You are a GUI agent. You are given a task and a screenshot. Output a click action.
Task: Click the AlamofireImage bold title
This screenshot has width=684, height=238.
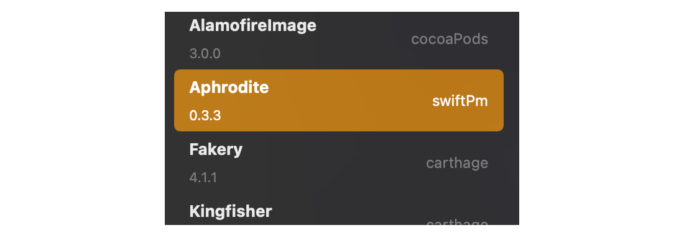coord(252,25)
